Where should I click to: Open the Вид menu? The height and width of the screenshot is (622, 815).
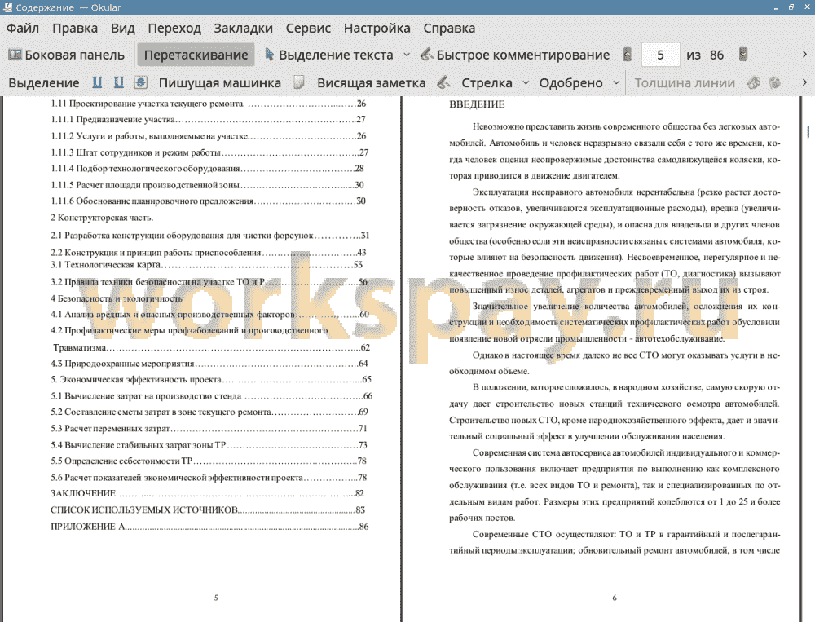click(x=123, y=28)
